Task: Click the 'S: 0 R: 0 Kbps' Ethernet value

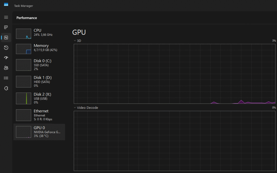Action: 43,119
